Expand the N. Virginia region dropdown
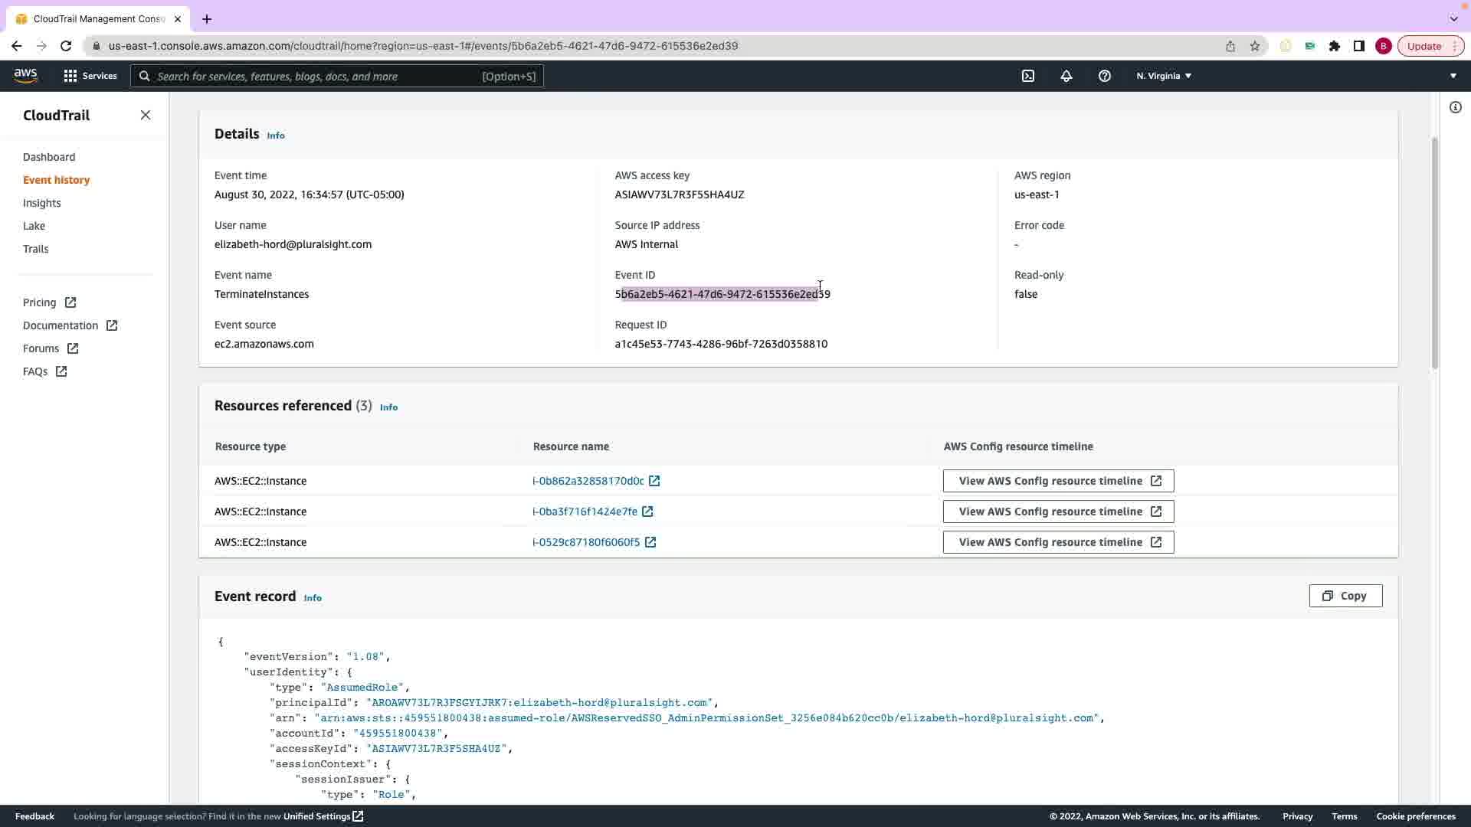This screenshot has width=1471, height=827. (x=1164, y=76)
